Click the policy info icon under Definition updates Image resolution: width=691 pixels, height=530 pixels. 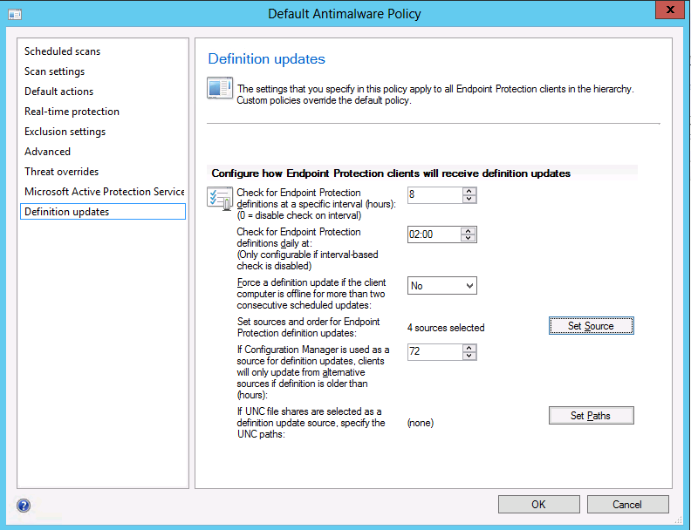(220, 88)
